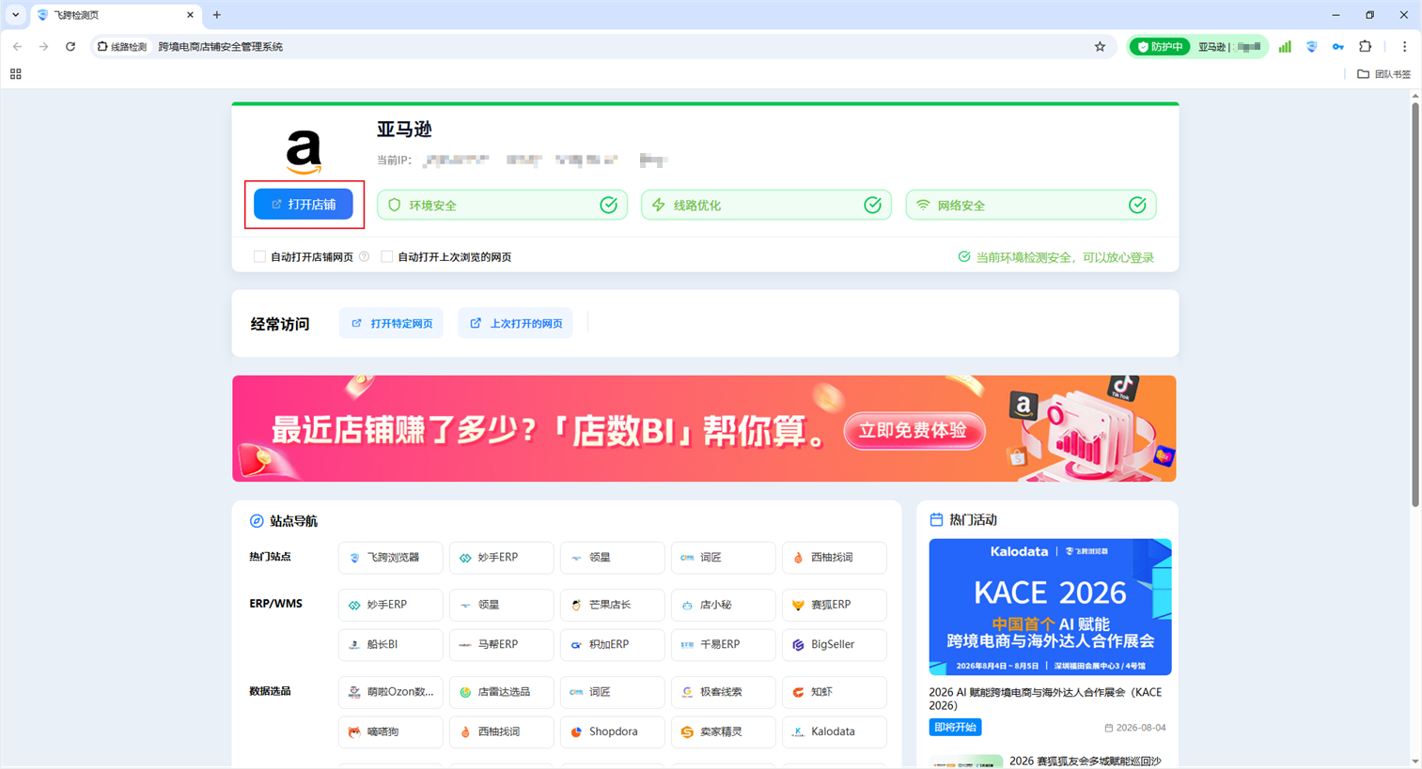Open 西柚找词 in 热门站点 row
1422x769 pixels.
point(834,558)
